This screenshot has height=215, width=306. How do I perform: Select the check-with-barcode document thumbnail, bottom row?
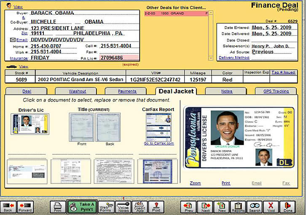click(x=27, y=172)
